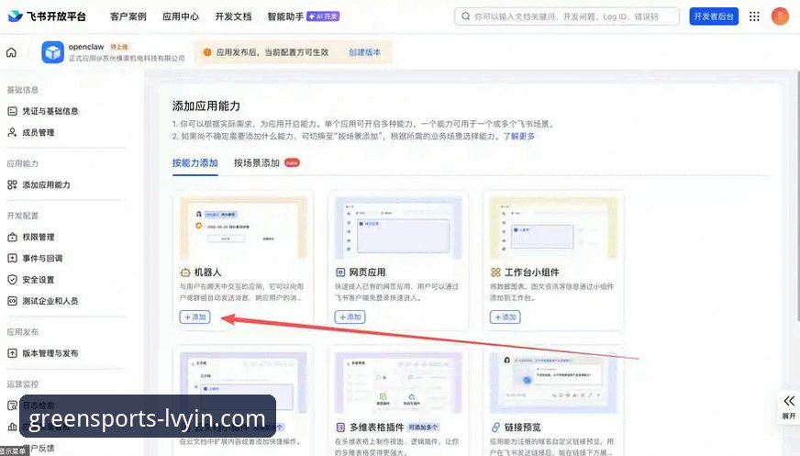Click the 网页应用 card title
800x456 pixels.
[x=367, y=272]
